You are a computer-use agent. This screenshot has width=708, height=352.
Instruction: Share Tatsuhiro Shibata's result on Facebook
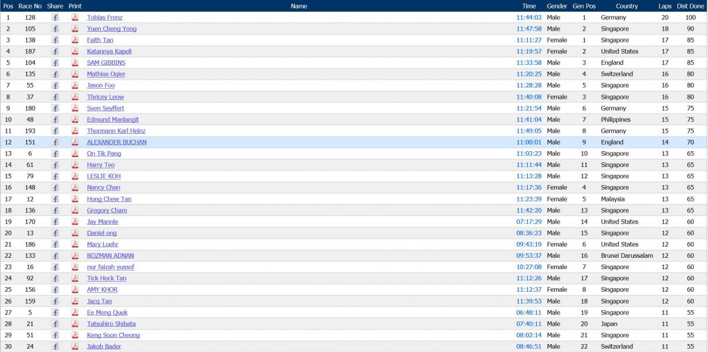(55, 323)
